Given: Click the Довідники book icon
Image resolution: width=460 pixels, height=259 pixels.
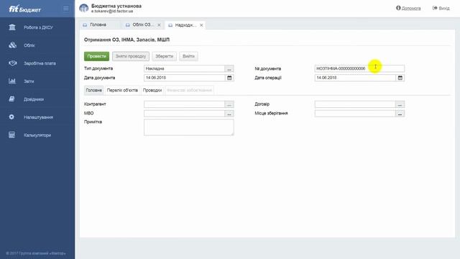Looking at the screenshot, I should (x=11, y=99).
